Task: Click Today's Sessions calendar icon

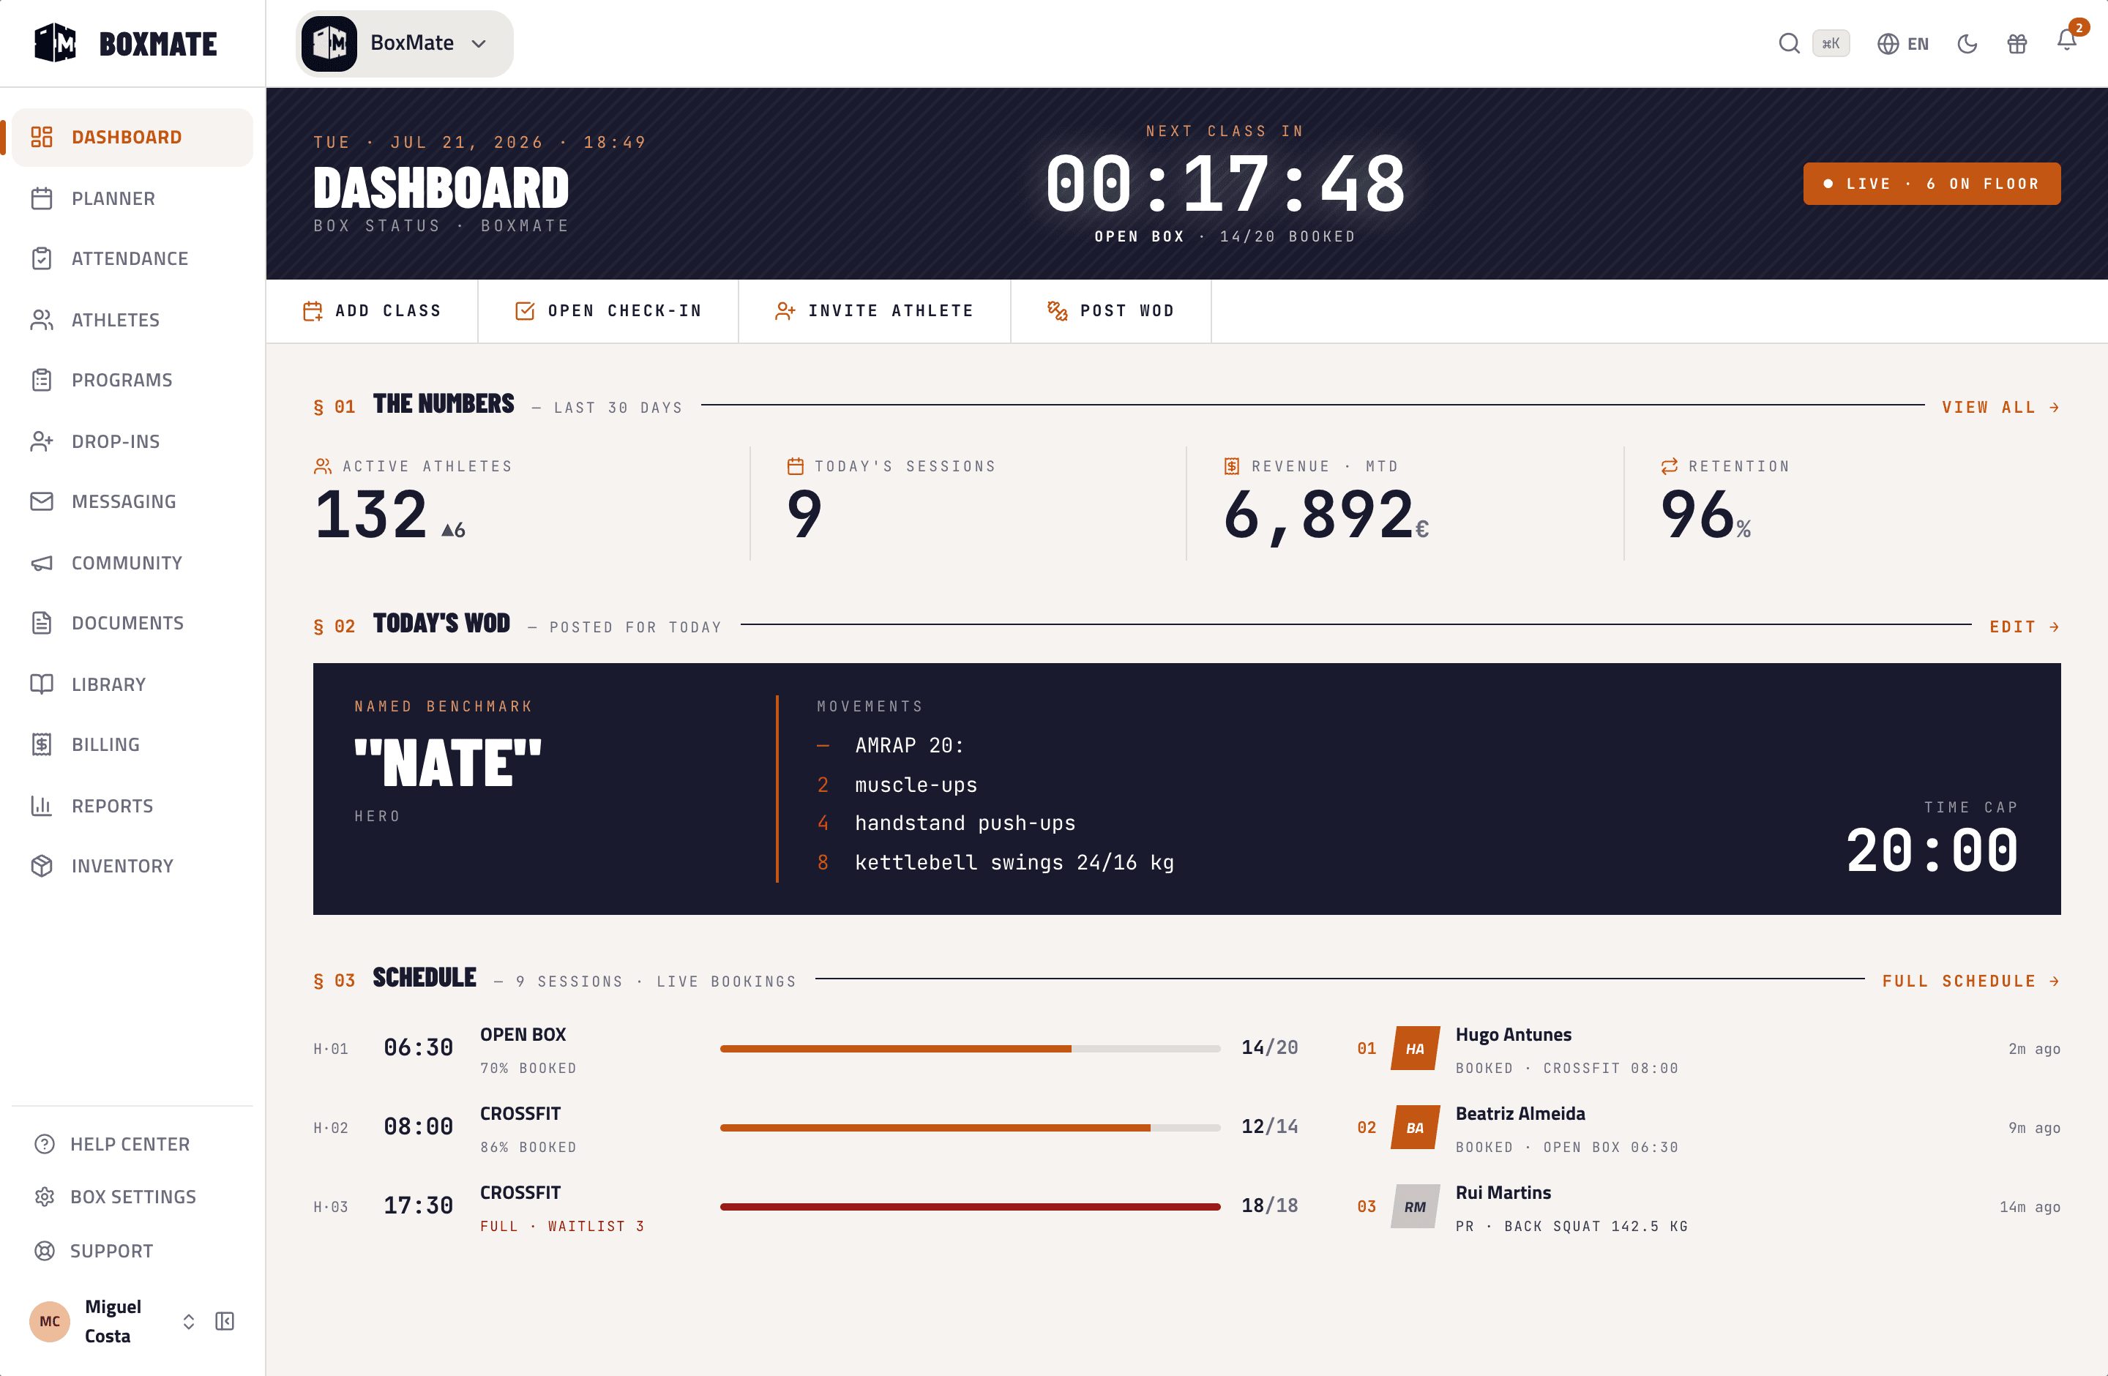Action: coord(796,467)
